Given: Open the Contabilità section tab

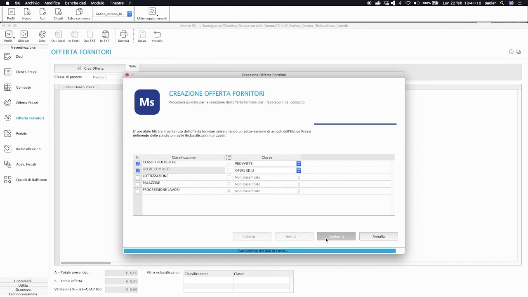Looking at the screenshot, I should click(23, 281).
